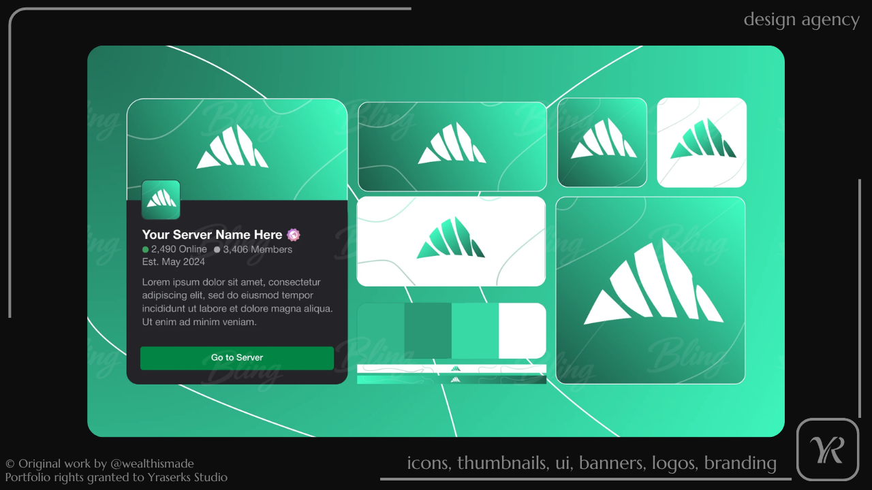Click the Go to Server button
This screenshot has height=490, width=872.
click(x=237, y=358)
